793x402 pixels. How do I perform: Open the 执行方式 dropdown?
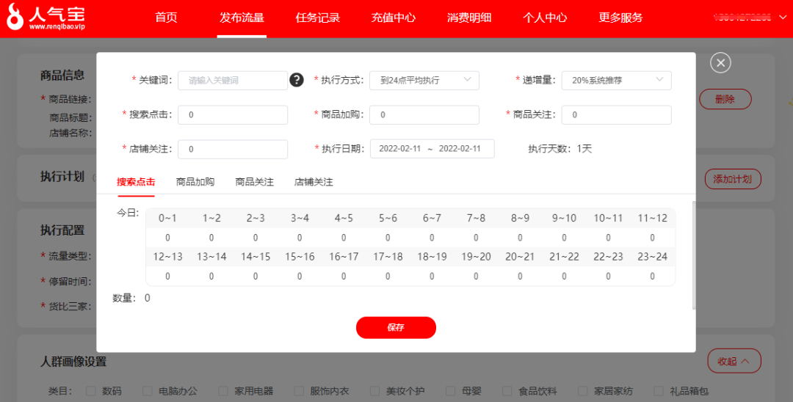tap(424, 80)
